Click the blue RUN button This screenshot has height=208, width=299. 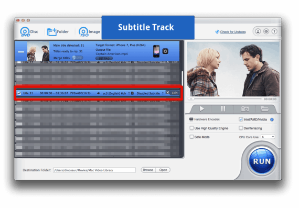tap(262, 161)
